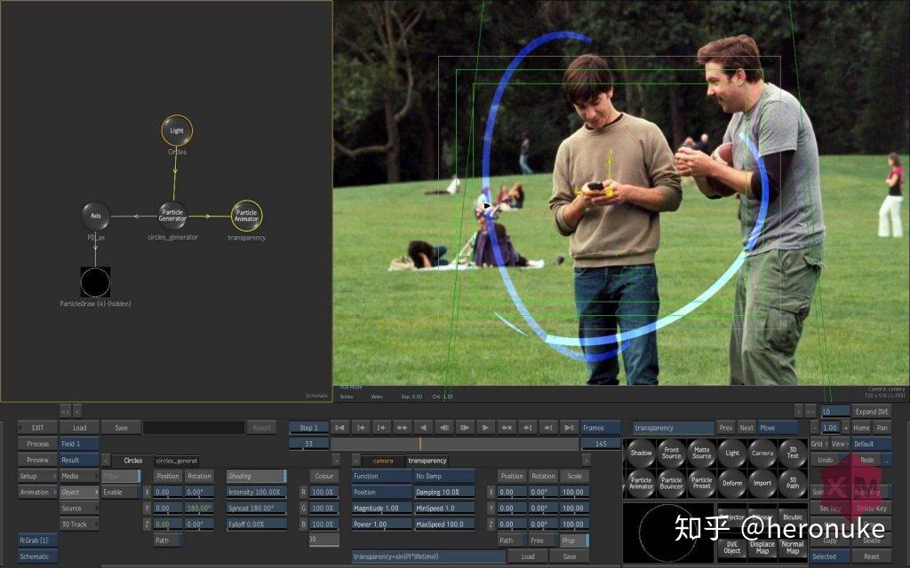Click the Process button
Image resolution: width=910 pixels, height=568 pixels.
tap(37, 444)
